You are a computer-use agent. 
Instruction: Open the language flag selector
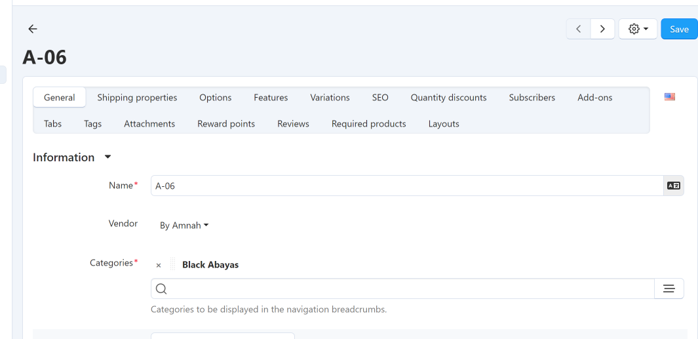[x=670, y=96]
